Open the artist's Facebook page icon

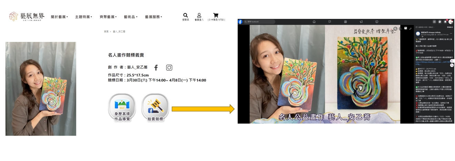pyautogui.click(x=156, y=68)
